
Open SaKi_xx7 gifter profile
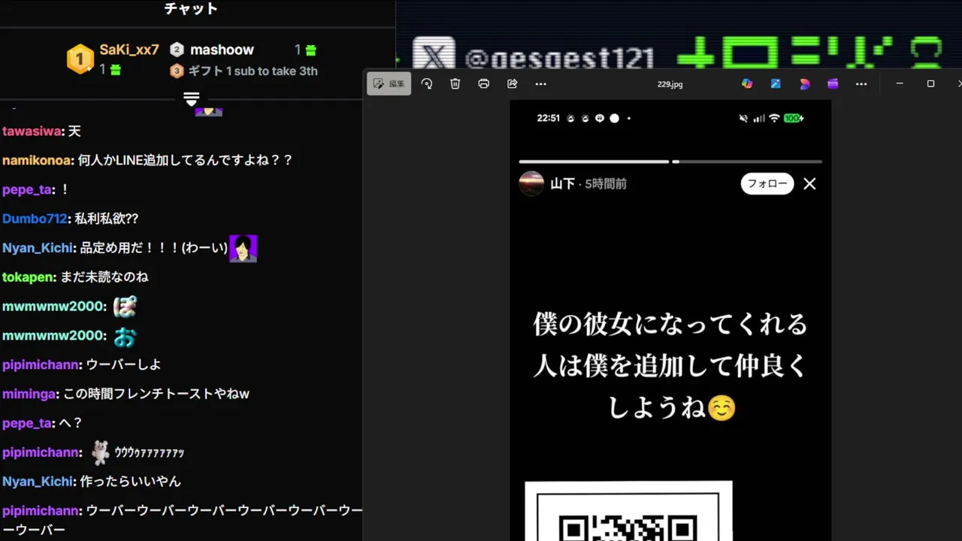pyautogui.click(x=129, y=50)
